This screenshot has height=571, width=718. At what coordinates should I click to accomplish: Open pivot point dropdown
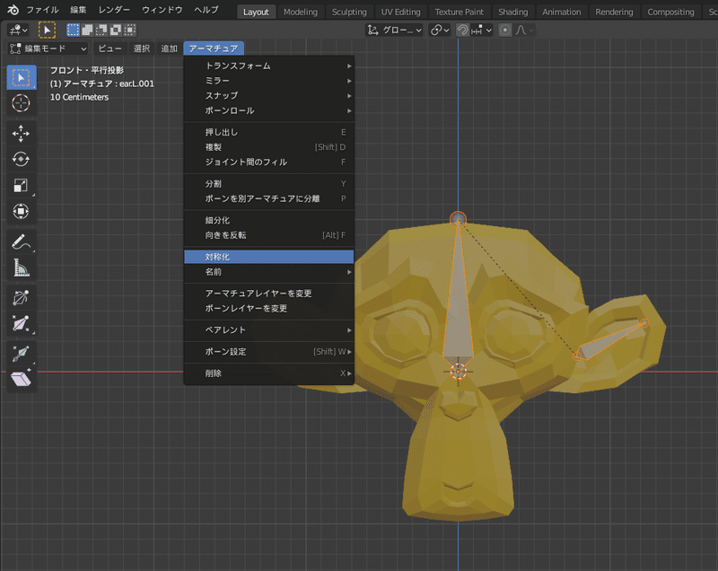[x=440, y=31]
